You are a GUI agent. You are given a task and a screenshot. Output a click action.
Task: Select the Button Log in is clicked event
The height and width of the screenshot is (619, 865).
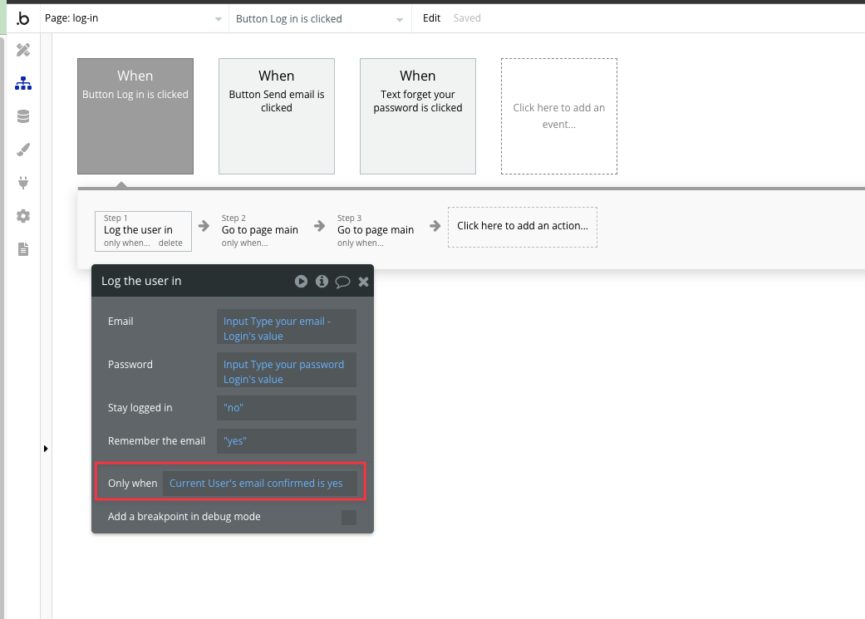click(135, 116)
